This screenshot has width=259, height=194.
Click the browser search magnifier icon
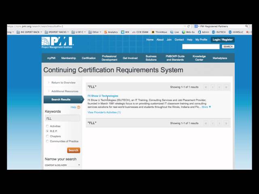pos(246,26)
